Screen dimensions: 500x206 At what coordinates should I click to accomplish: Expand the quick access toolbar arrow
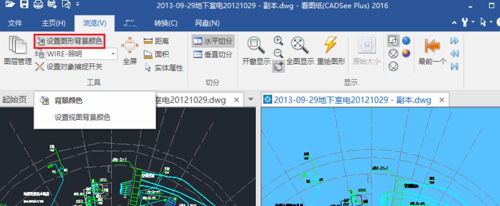point(78,4)
